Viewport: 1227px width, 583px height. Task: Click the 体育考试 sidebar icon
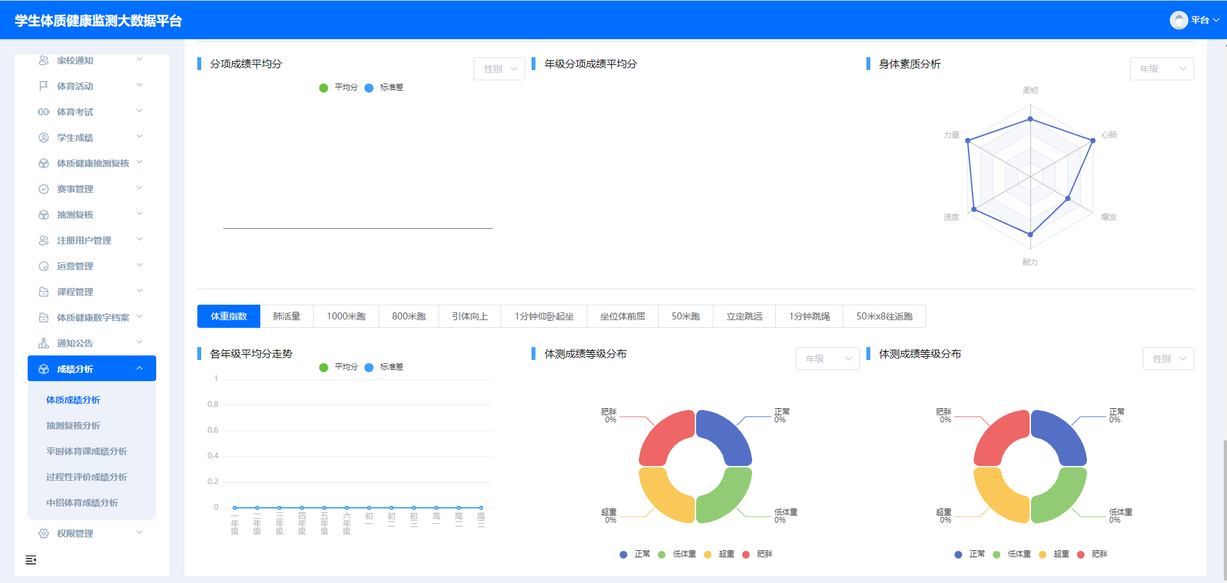(44, 112)
